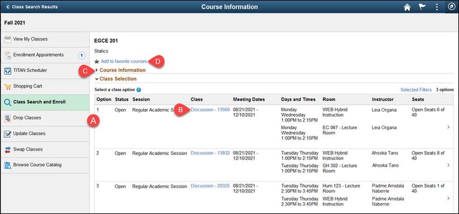Collapse the Class Selection section
This screenshot has height=214, width=459.
point(116,79)
